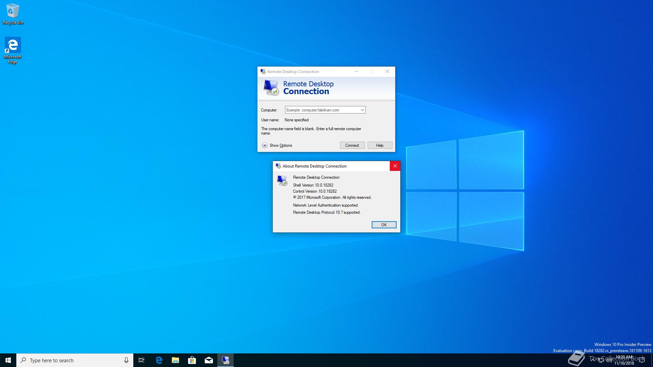The height and width of the screenshot is (367, 653).
Task: Click 'Remote Desktop Connection' heading in About dialog
Action: click(x=316, y=177)
